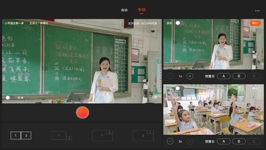
Task: Choose preset A for teacher camera
Action: (223, 76)
